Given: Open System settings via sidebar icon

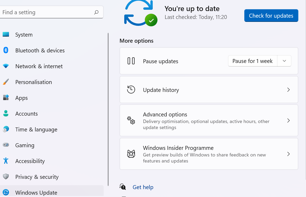Looking at the screenshot, I should pos(6,35).
